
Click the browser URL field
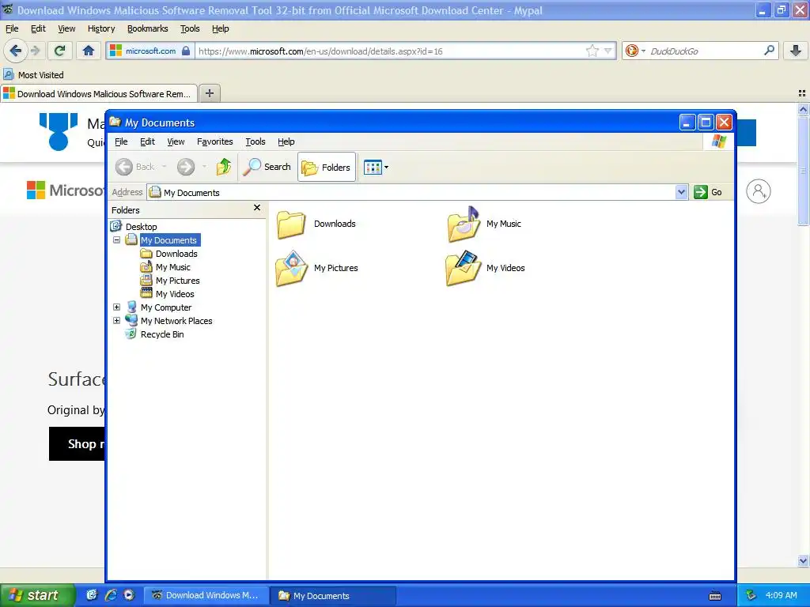coord(390,51)
